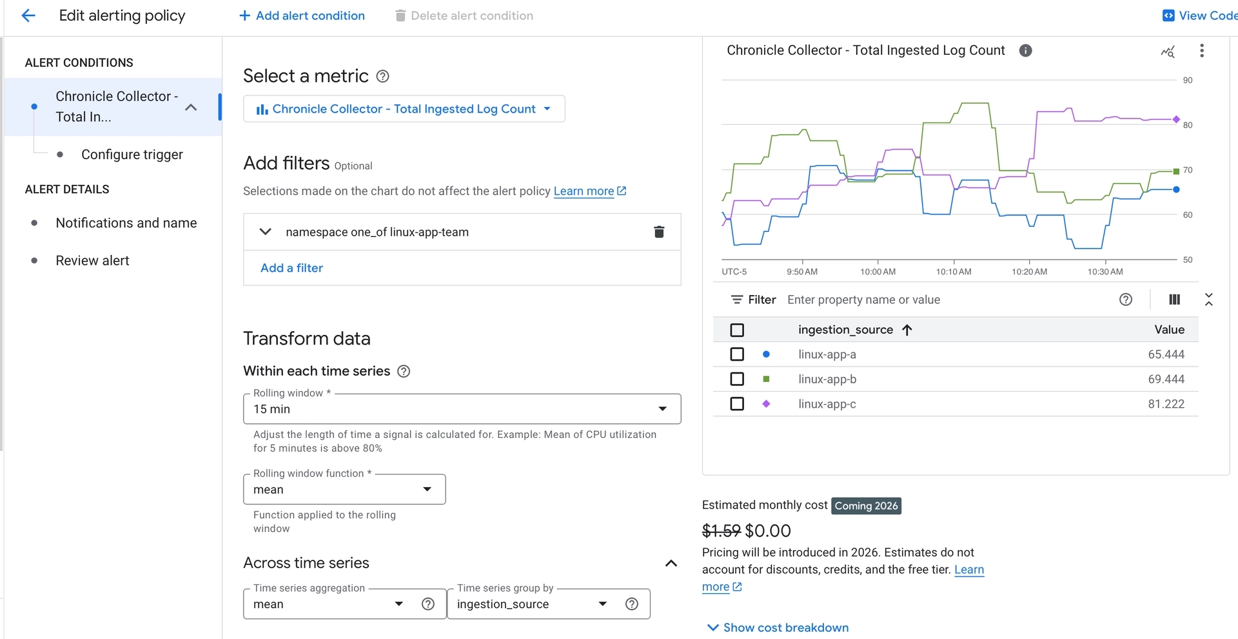
Task: Delete the namespace filter with the trash icon
Action: tap(659, 232)
